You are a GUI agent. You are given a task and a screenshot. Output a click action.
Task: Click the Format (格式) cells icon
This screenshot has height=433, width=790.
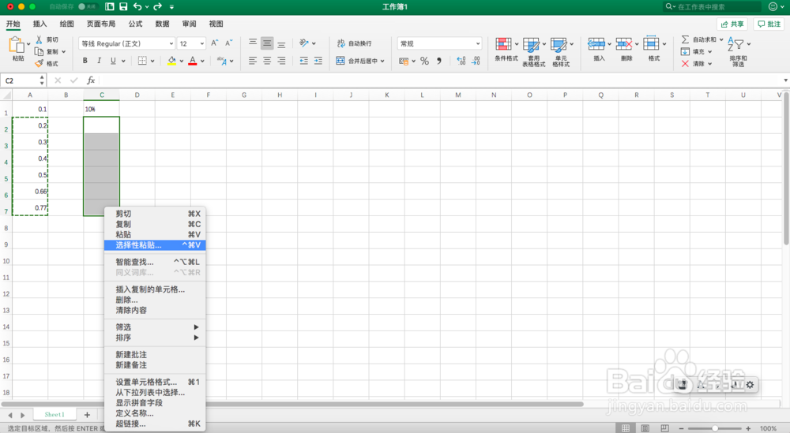(x=652, y=44)
